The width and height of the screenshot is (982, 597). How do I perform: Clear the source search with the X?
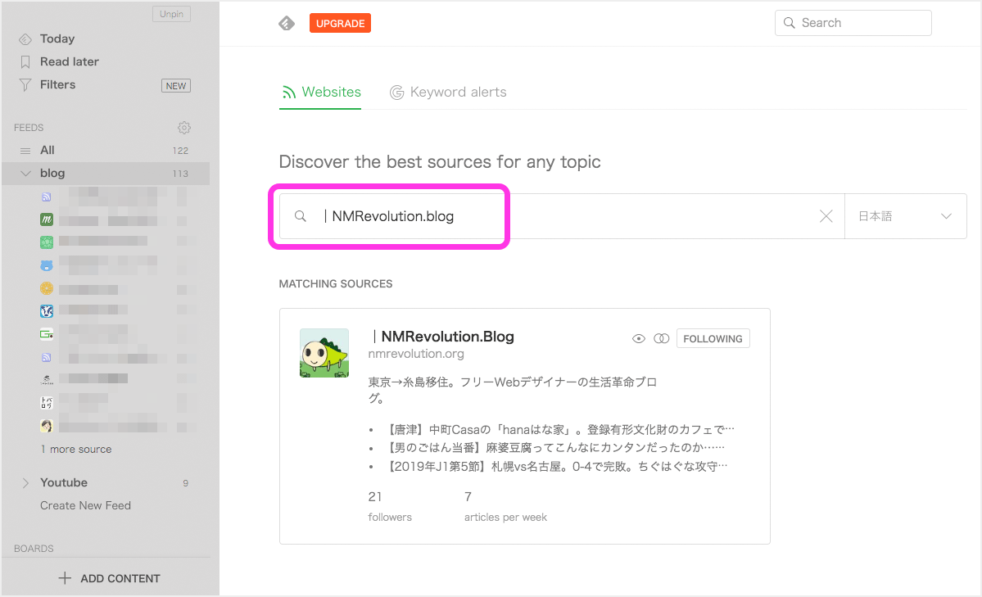[x=826, y=216]
